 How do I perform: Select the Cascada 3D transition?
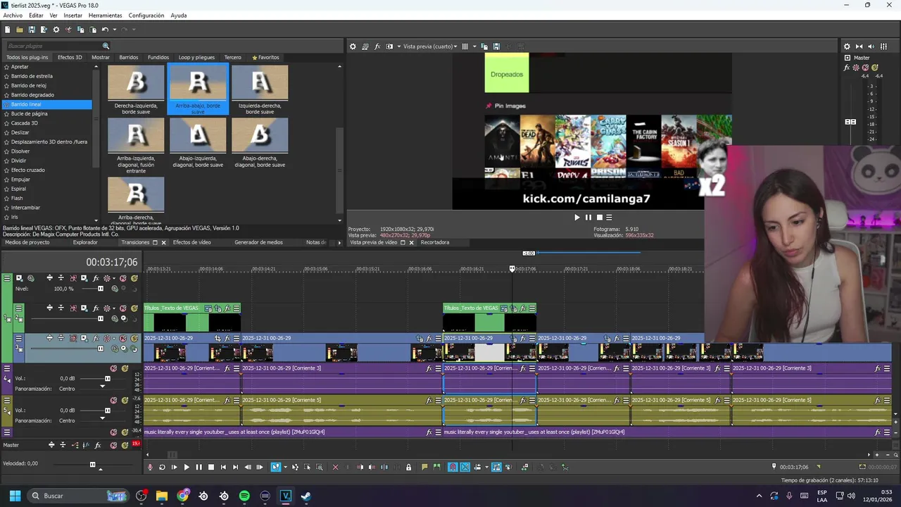pyautogui.click(x=25, y=123)
